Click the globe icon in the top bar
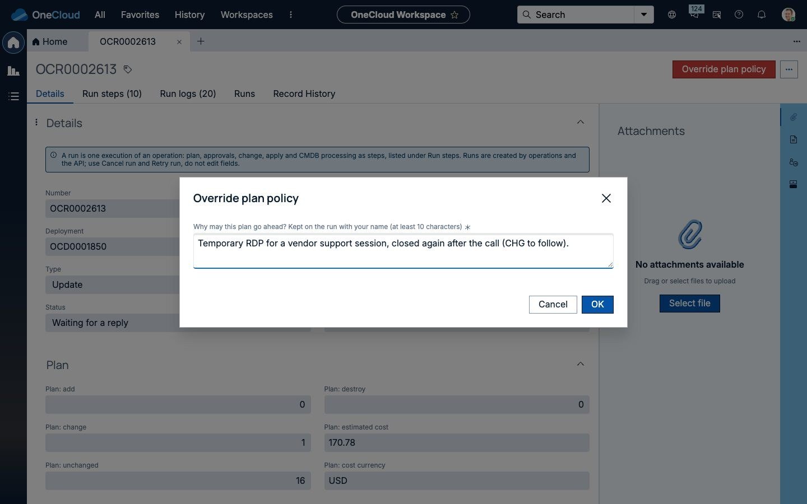This screenshot has width=807, height=504. point(672,15)
